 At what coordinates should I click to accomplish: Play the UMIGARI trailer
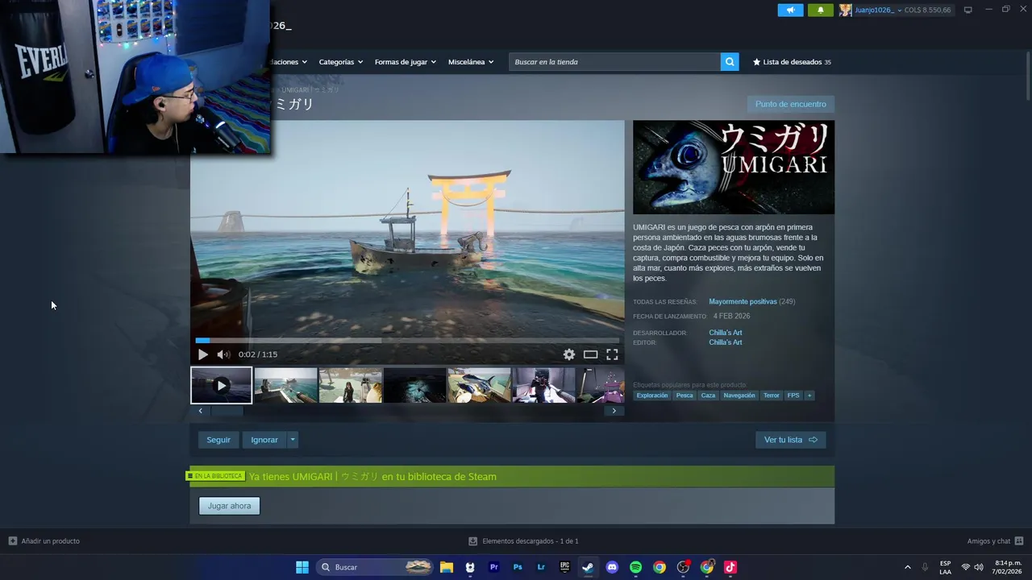click(202, 354)
